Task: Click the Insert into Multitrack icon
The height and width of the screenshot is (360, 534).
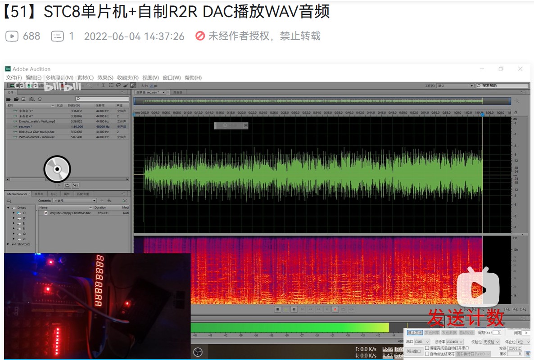Action: (x=32, y=99)
